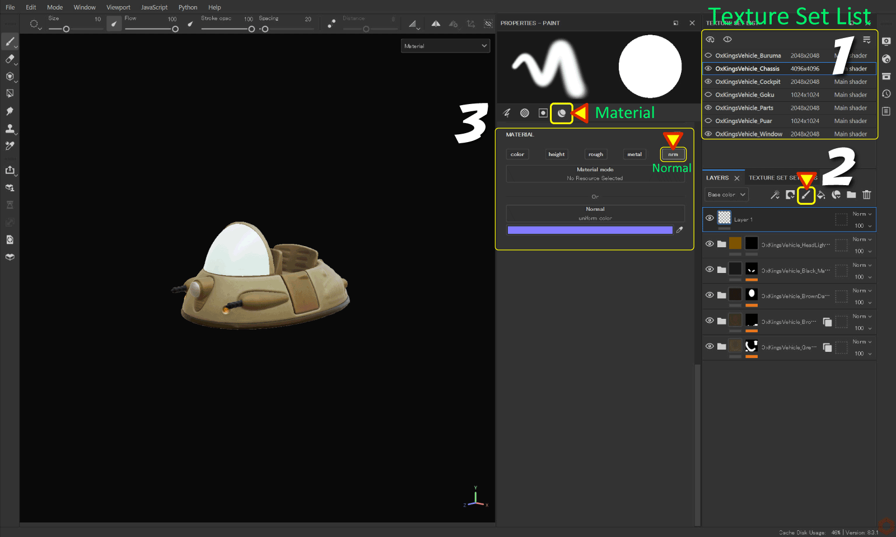Toggle visibility of OxKingsVehicle_Buruma texture set
896x537 pixels.
tap(708, 55)
